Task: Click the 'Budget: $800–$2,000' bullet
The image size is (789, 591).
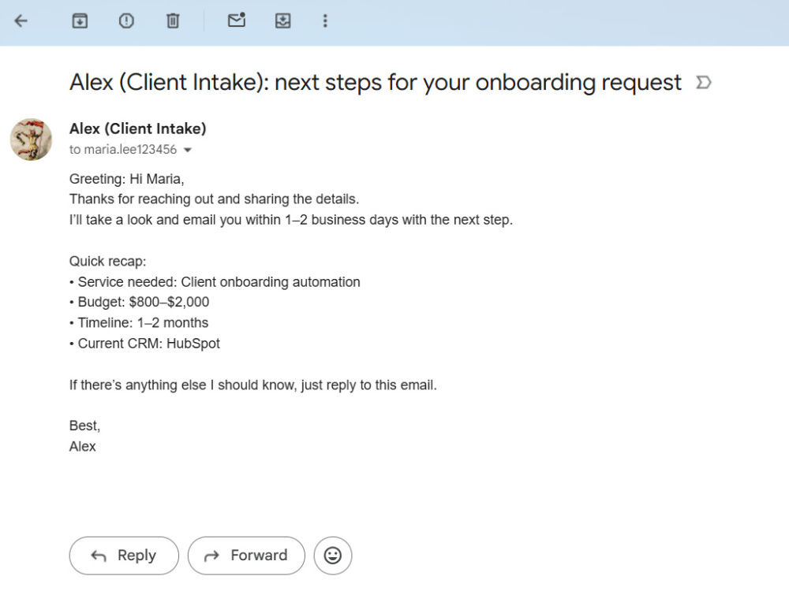Action: [140, 302]
